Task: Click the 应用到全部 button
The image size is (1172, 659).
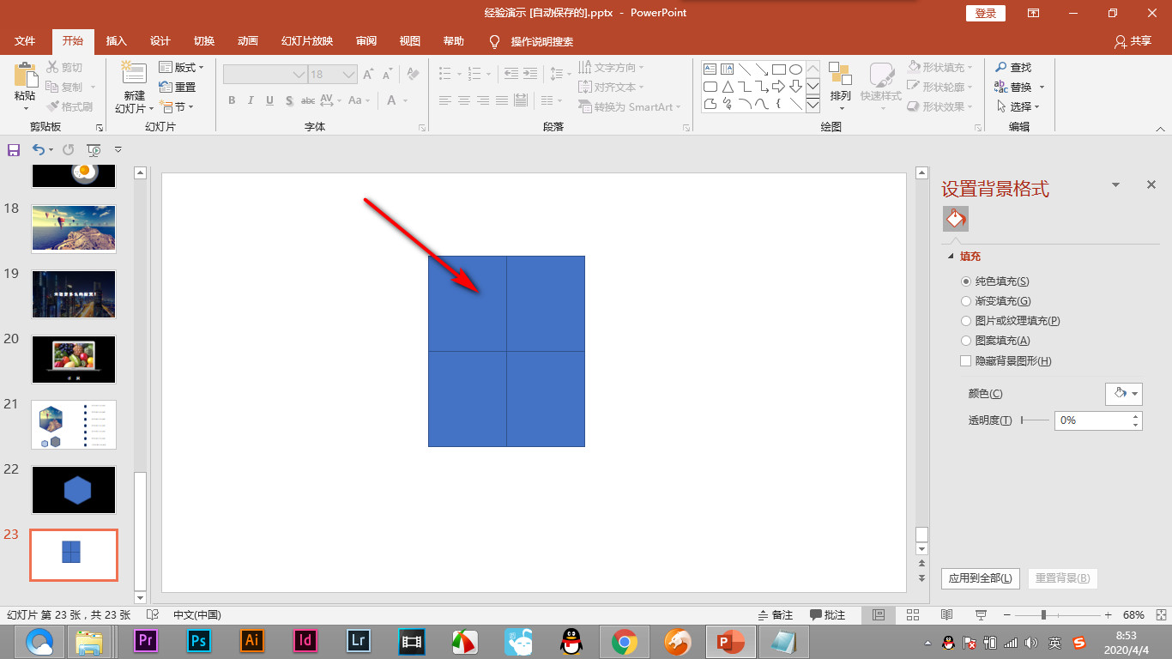Action: click(x=980, y=578)
